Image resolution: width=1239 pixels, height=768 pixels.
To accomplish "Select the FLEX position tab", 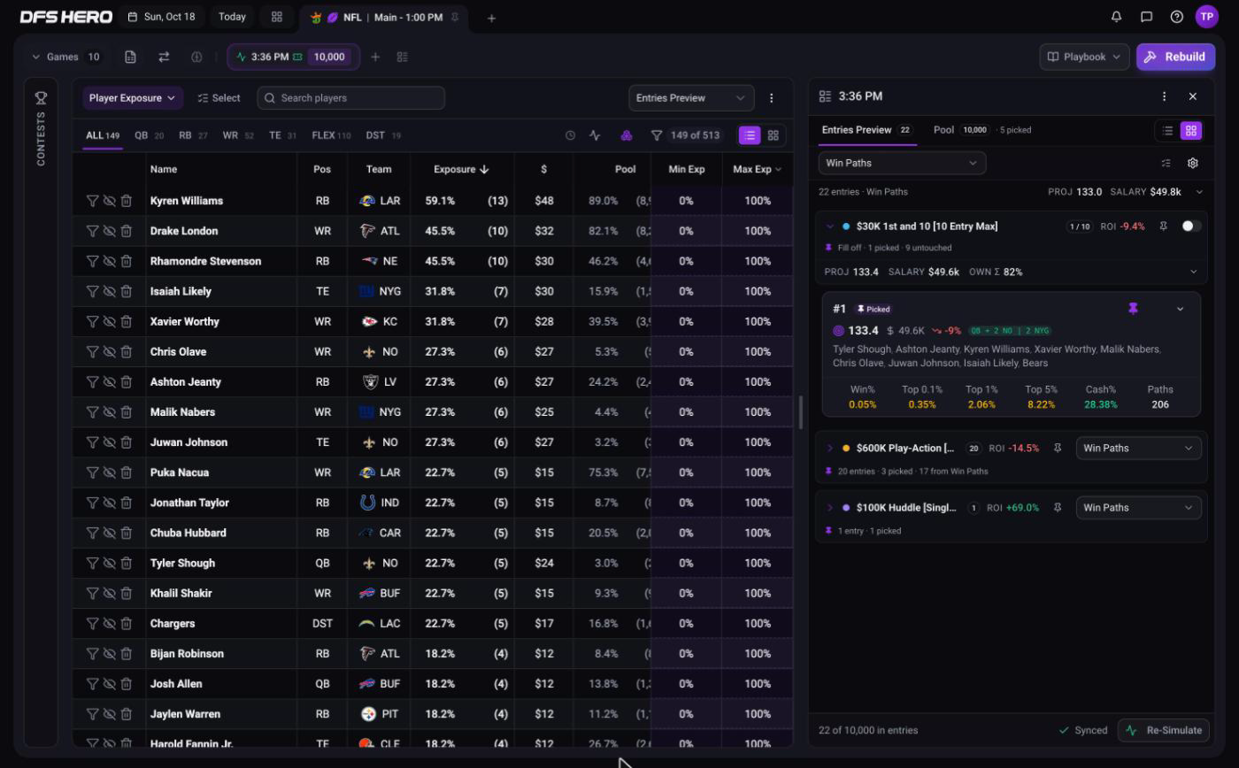I will coord(331,135).
